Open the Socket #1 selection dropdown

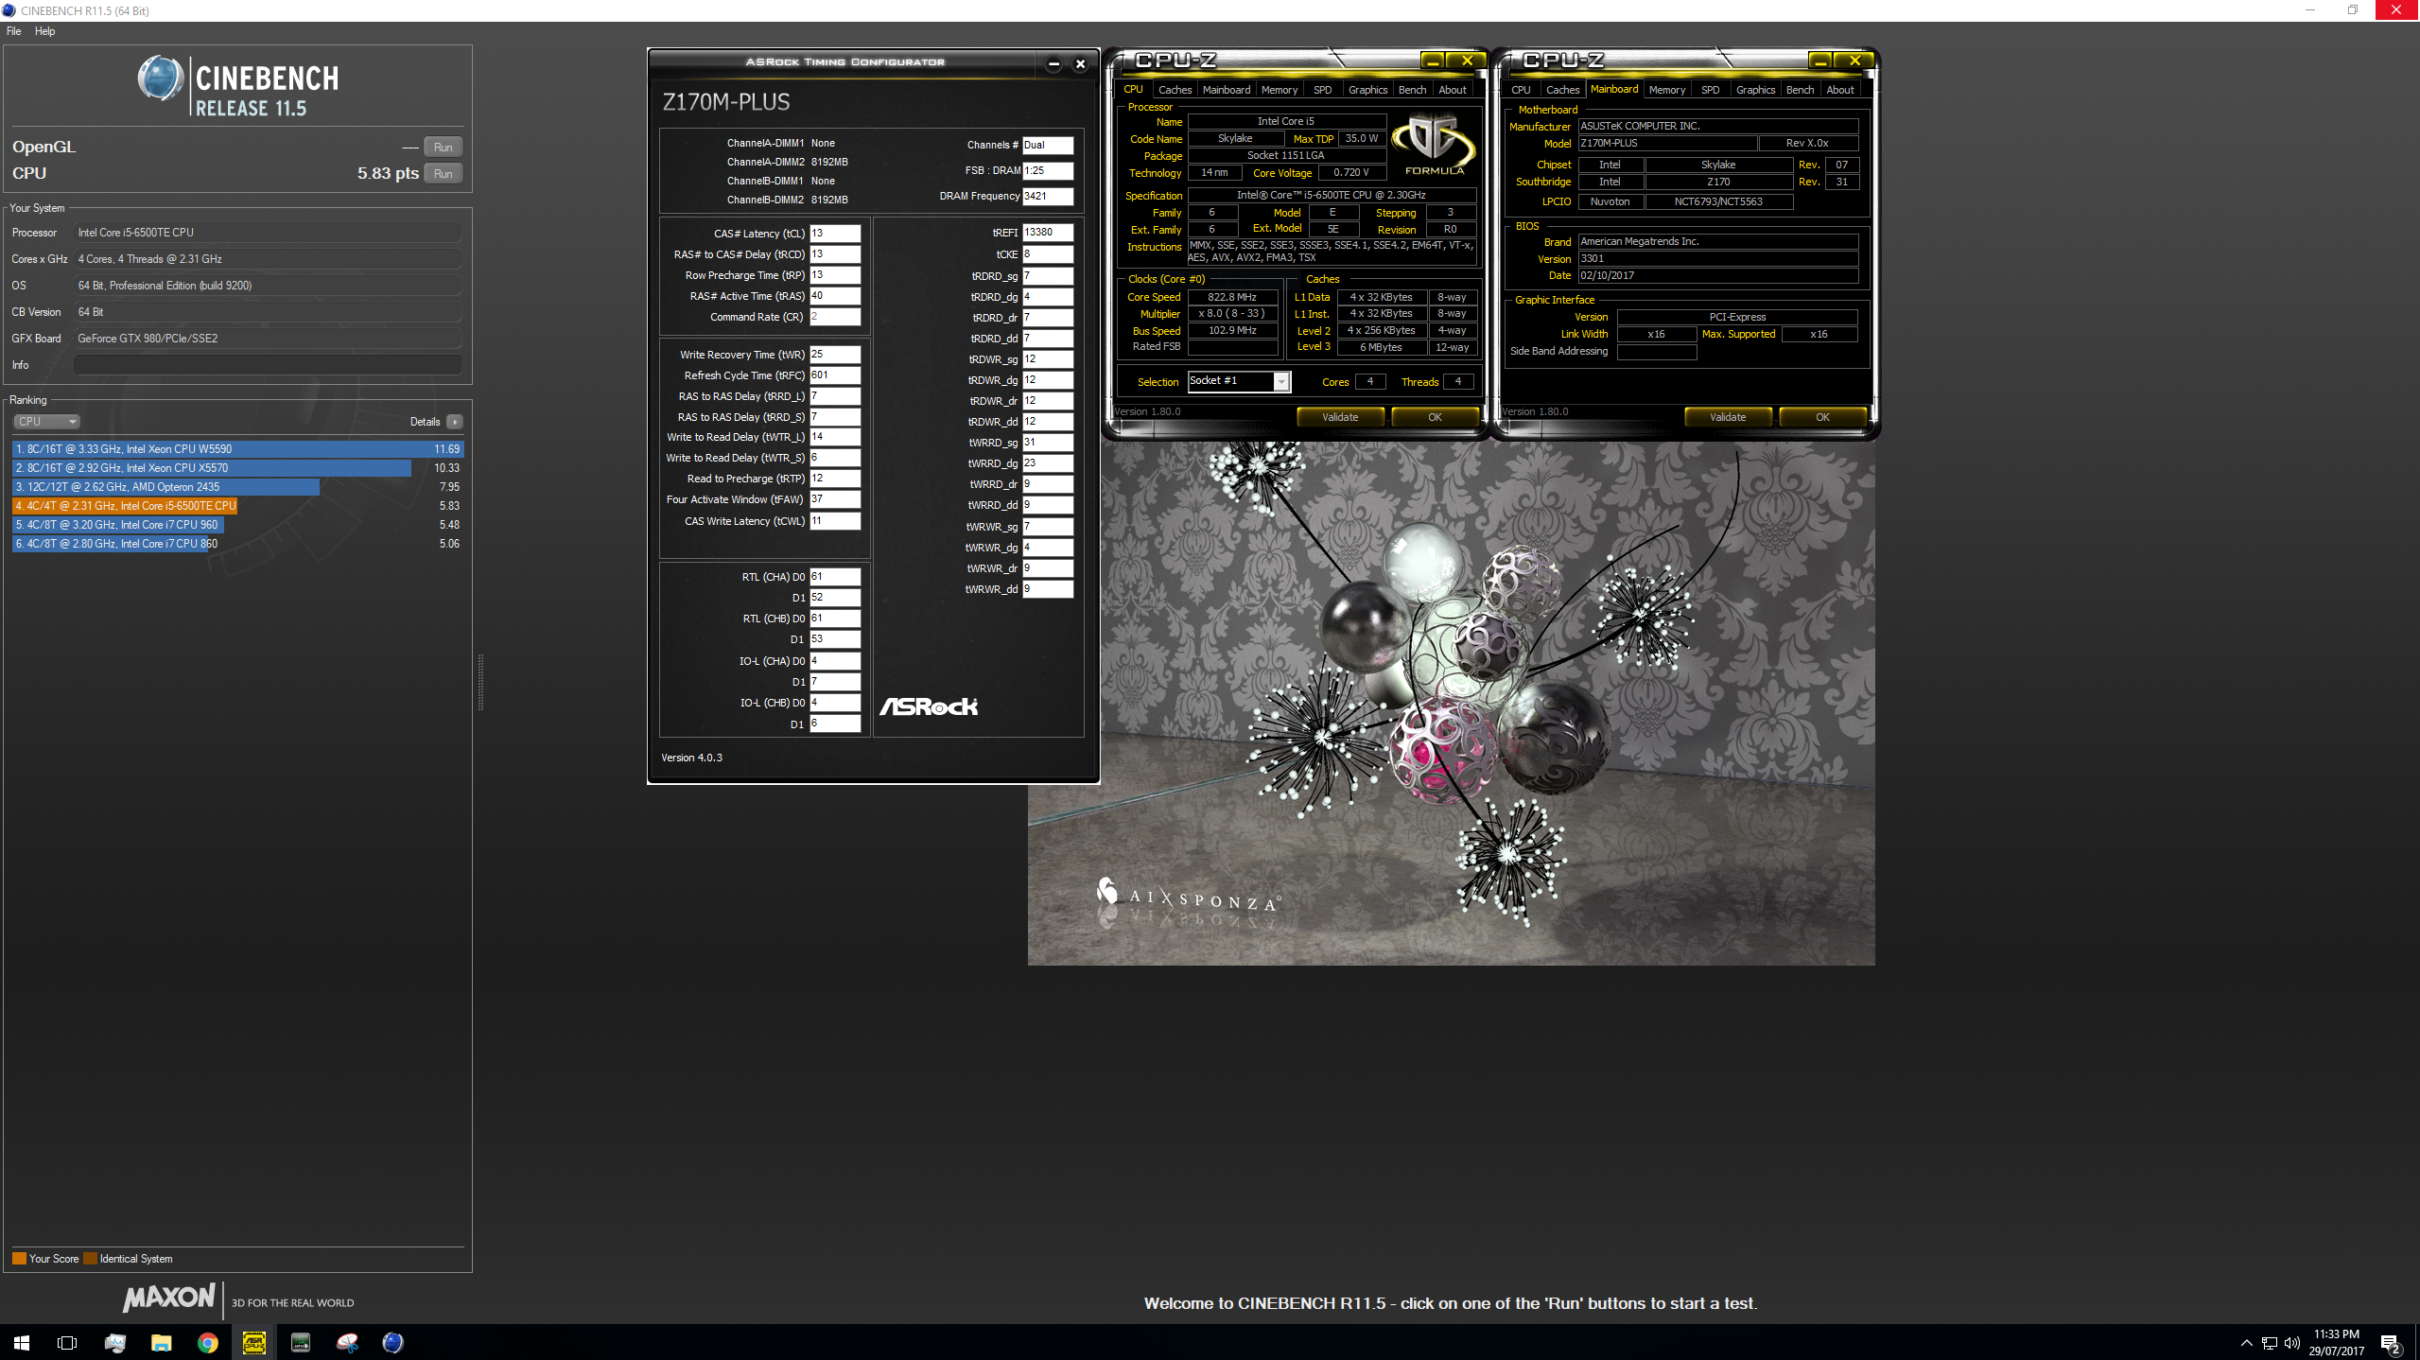pos(1239,381)
